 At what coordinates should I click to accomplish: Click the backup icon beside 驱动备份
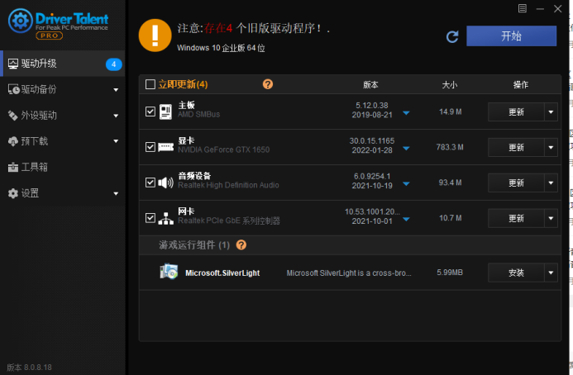13,89
